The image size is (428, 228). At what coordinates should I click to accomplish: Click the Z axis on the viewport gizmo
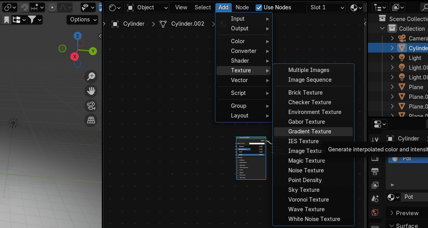coord(78,36)
